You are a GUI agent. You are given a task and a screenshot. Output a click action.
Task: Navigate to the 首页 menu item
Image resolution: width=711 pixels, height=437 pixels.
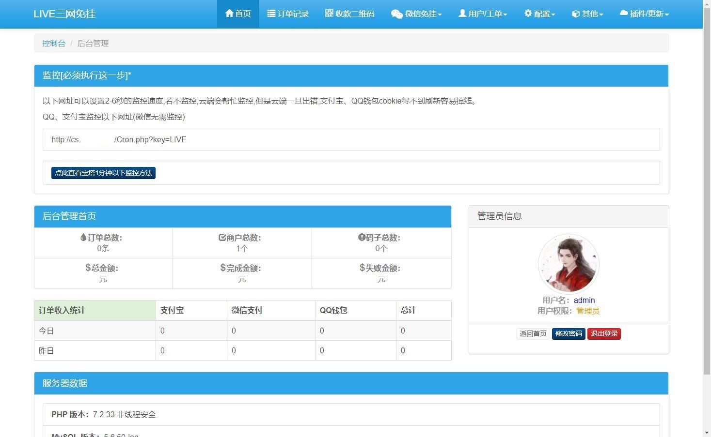[237, 14]
